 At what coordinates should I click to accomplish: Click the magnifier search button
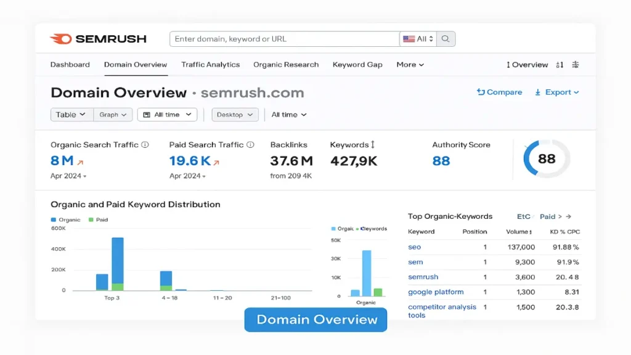point(446,39)
